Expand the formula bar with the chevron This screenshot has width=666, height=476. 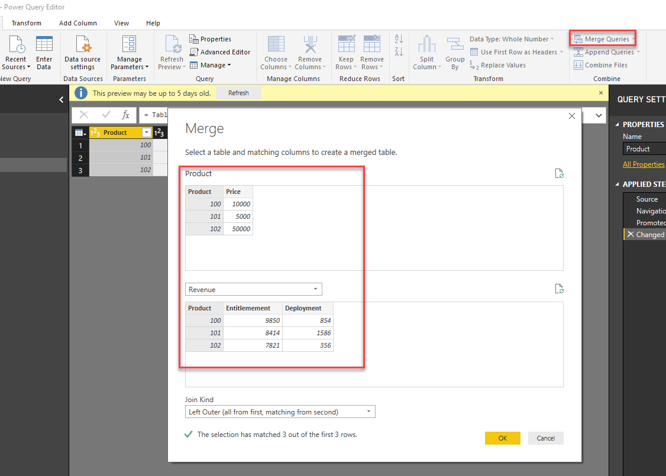pos(599,115)
